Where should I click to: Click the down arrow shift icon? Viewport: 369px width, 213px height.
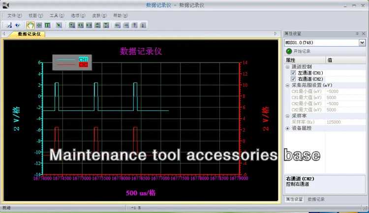(143, 25)
